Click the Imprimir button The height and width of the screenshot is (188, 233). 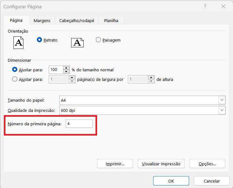click(115, 164)
